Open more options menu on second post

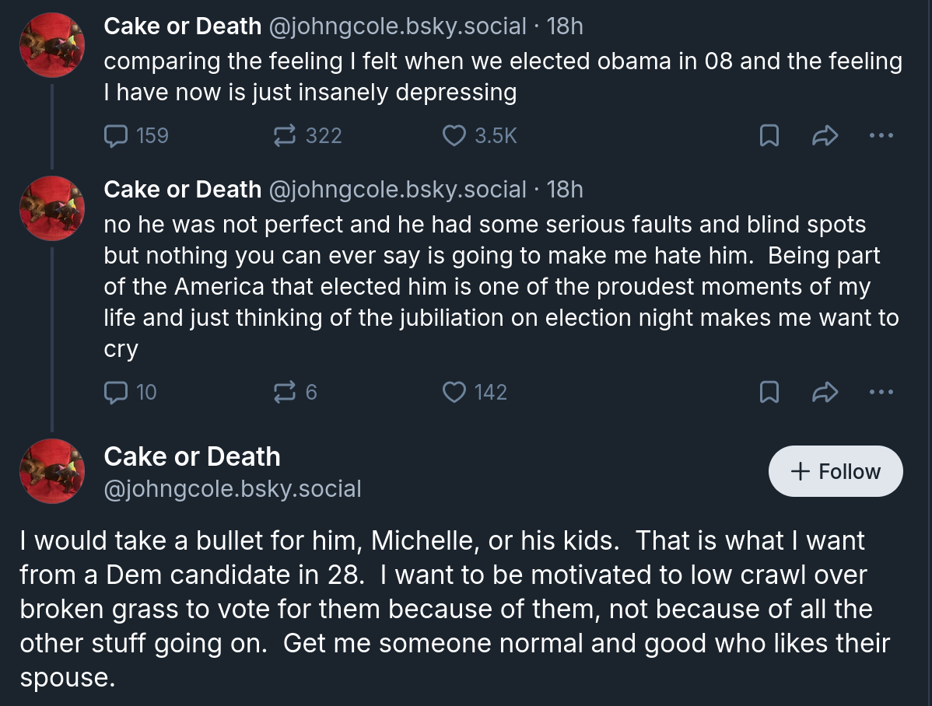point(881,393)
